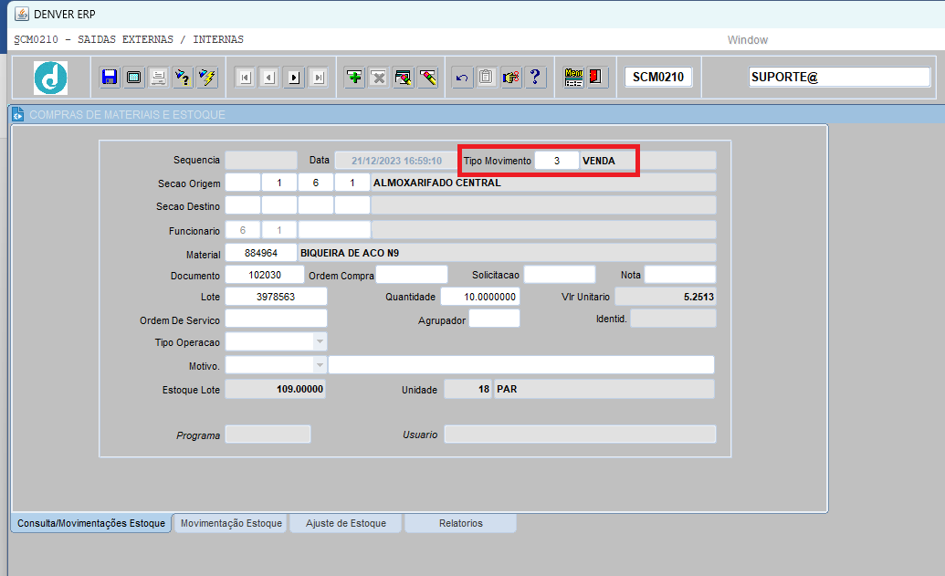Image resolution: width=945 pixels, height=576 pixels.
Task: Click Documento field 102030
Action: [x=265, y=274]
